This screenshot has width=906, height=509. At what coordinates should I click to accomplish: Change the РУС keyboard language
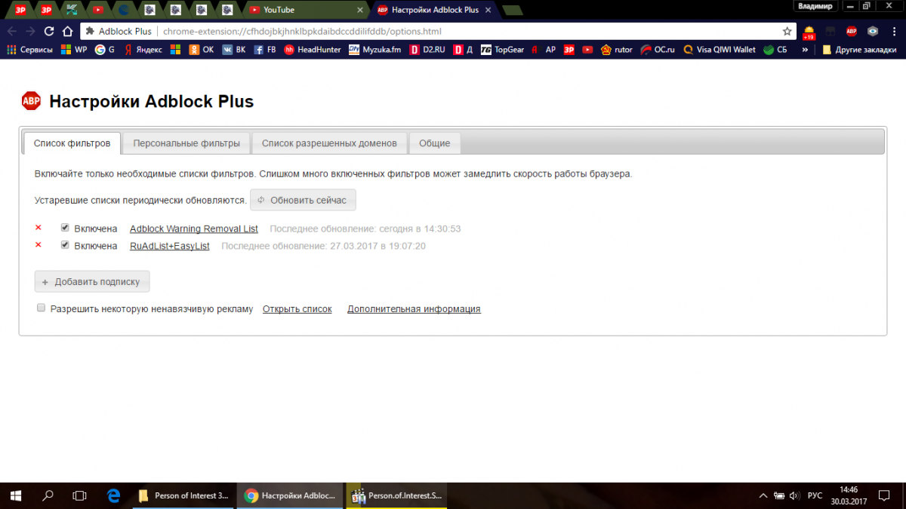(815, 495)
